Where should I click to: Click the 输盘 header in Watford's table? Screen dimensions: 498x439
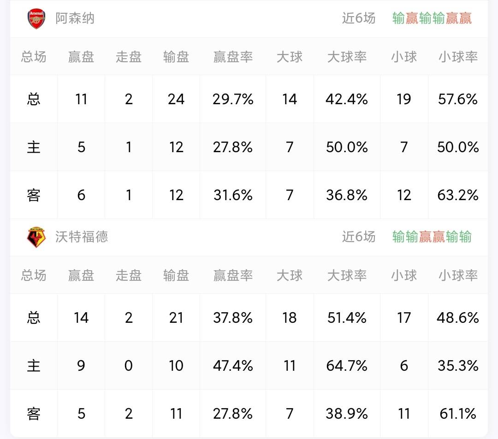click(176, 275)
